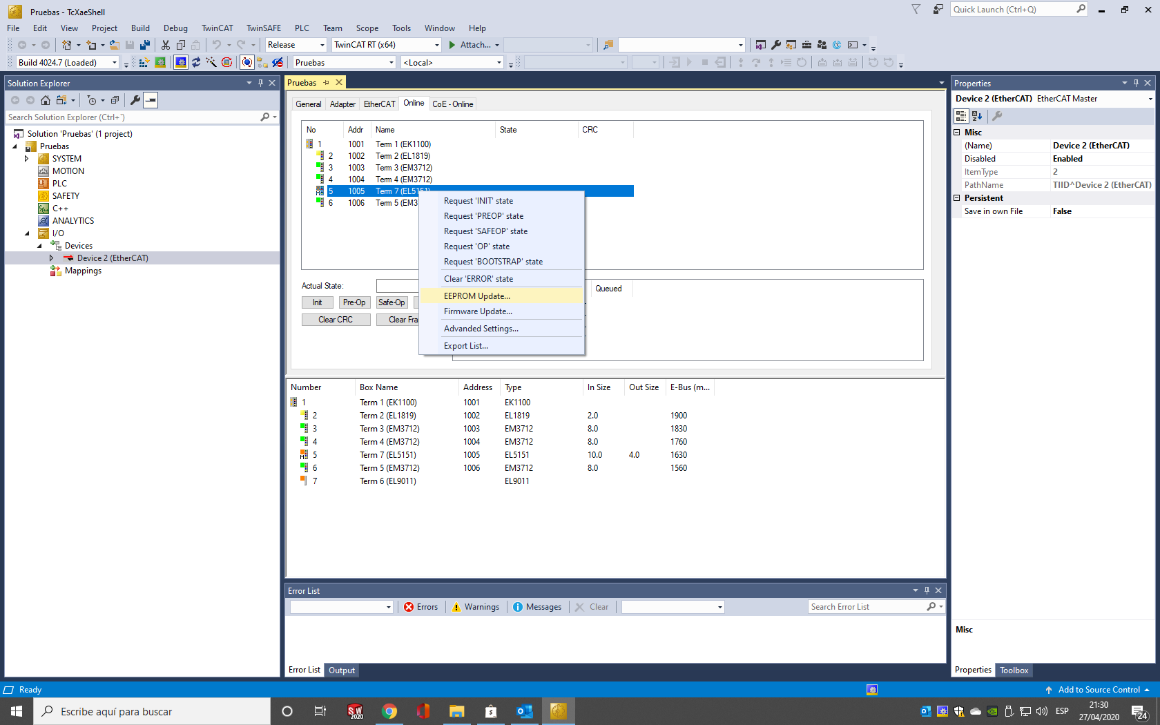Screen dimensions: 1160x725
Task: Click the Restart TwinCAT Run Mode icon
Action: [160, 63]
